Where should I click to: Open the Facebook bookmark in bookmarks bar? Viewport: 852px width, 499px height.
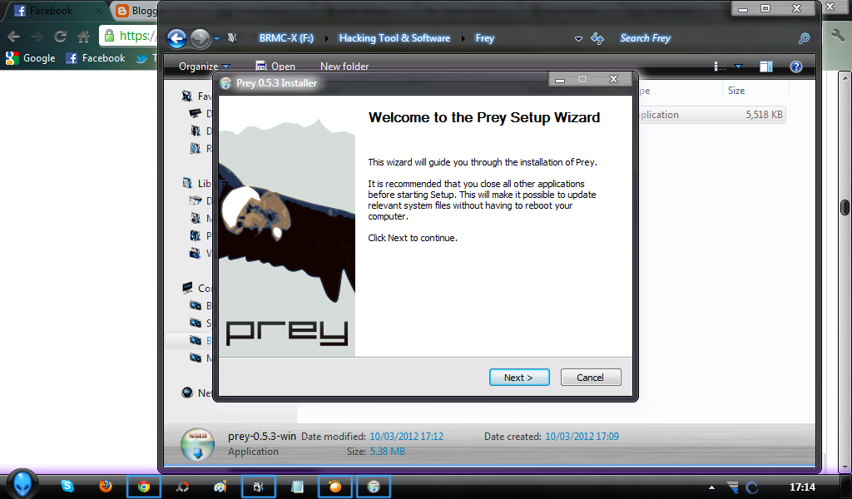[x=95, y=58]
